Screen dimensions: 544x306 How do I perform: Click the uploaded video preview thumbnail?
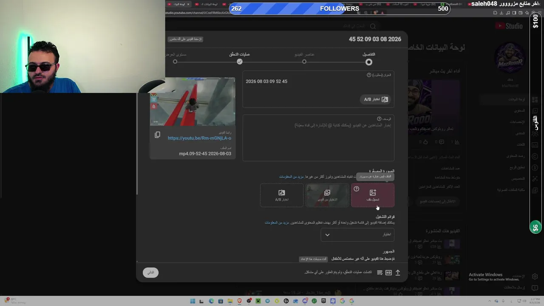click(x=193, y=102)
